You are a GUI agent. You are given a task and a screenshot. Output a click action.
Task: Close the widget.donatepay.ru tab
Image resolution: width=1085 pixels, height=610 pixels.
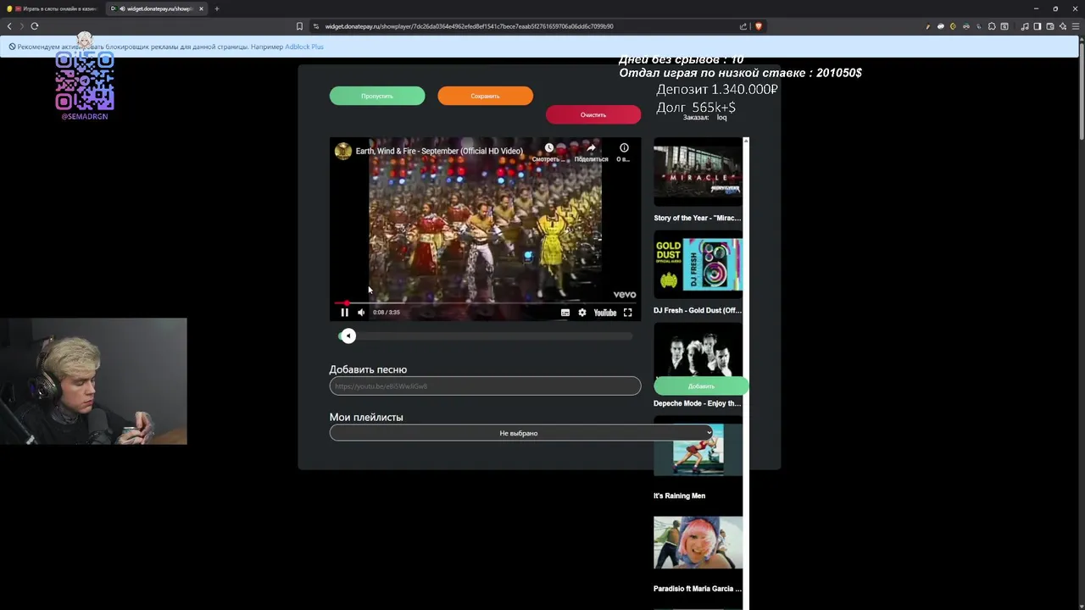coord(201,8)
